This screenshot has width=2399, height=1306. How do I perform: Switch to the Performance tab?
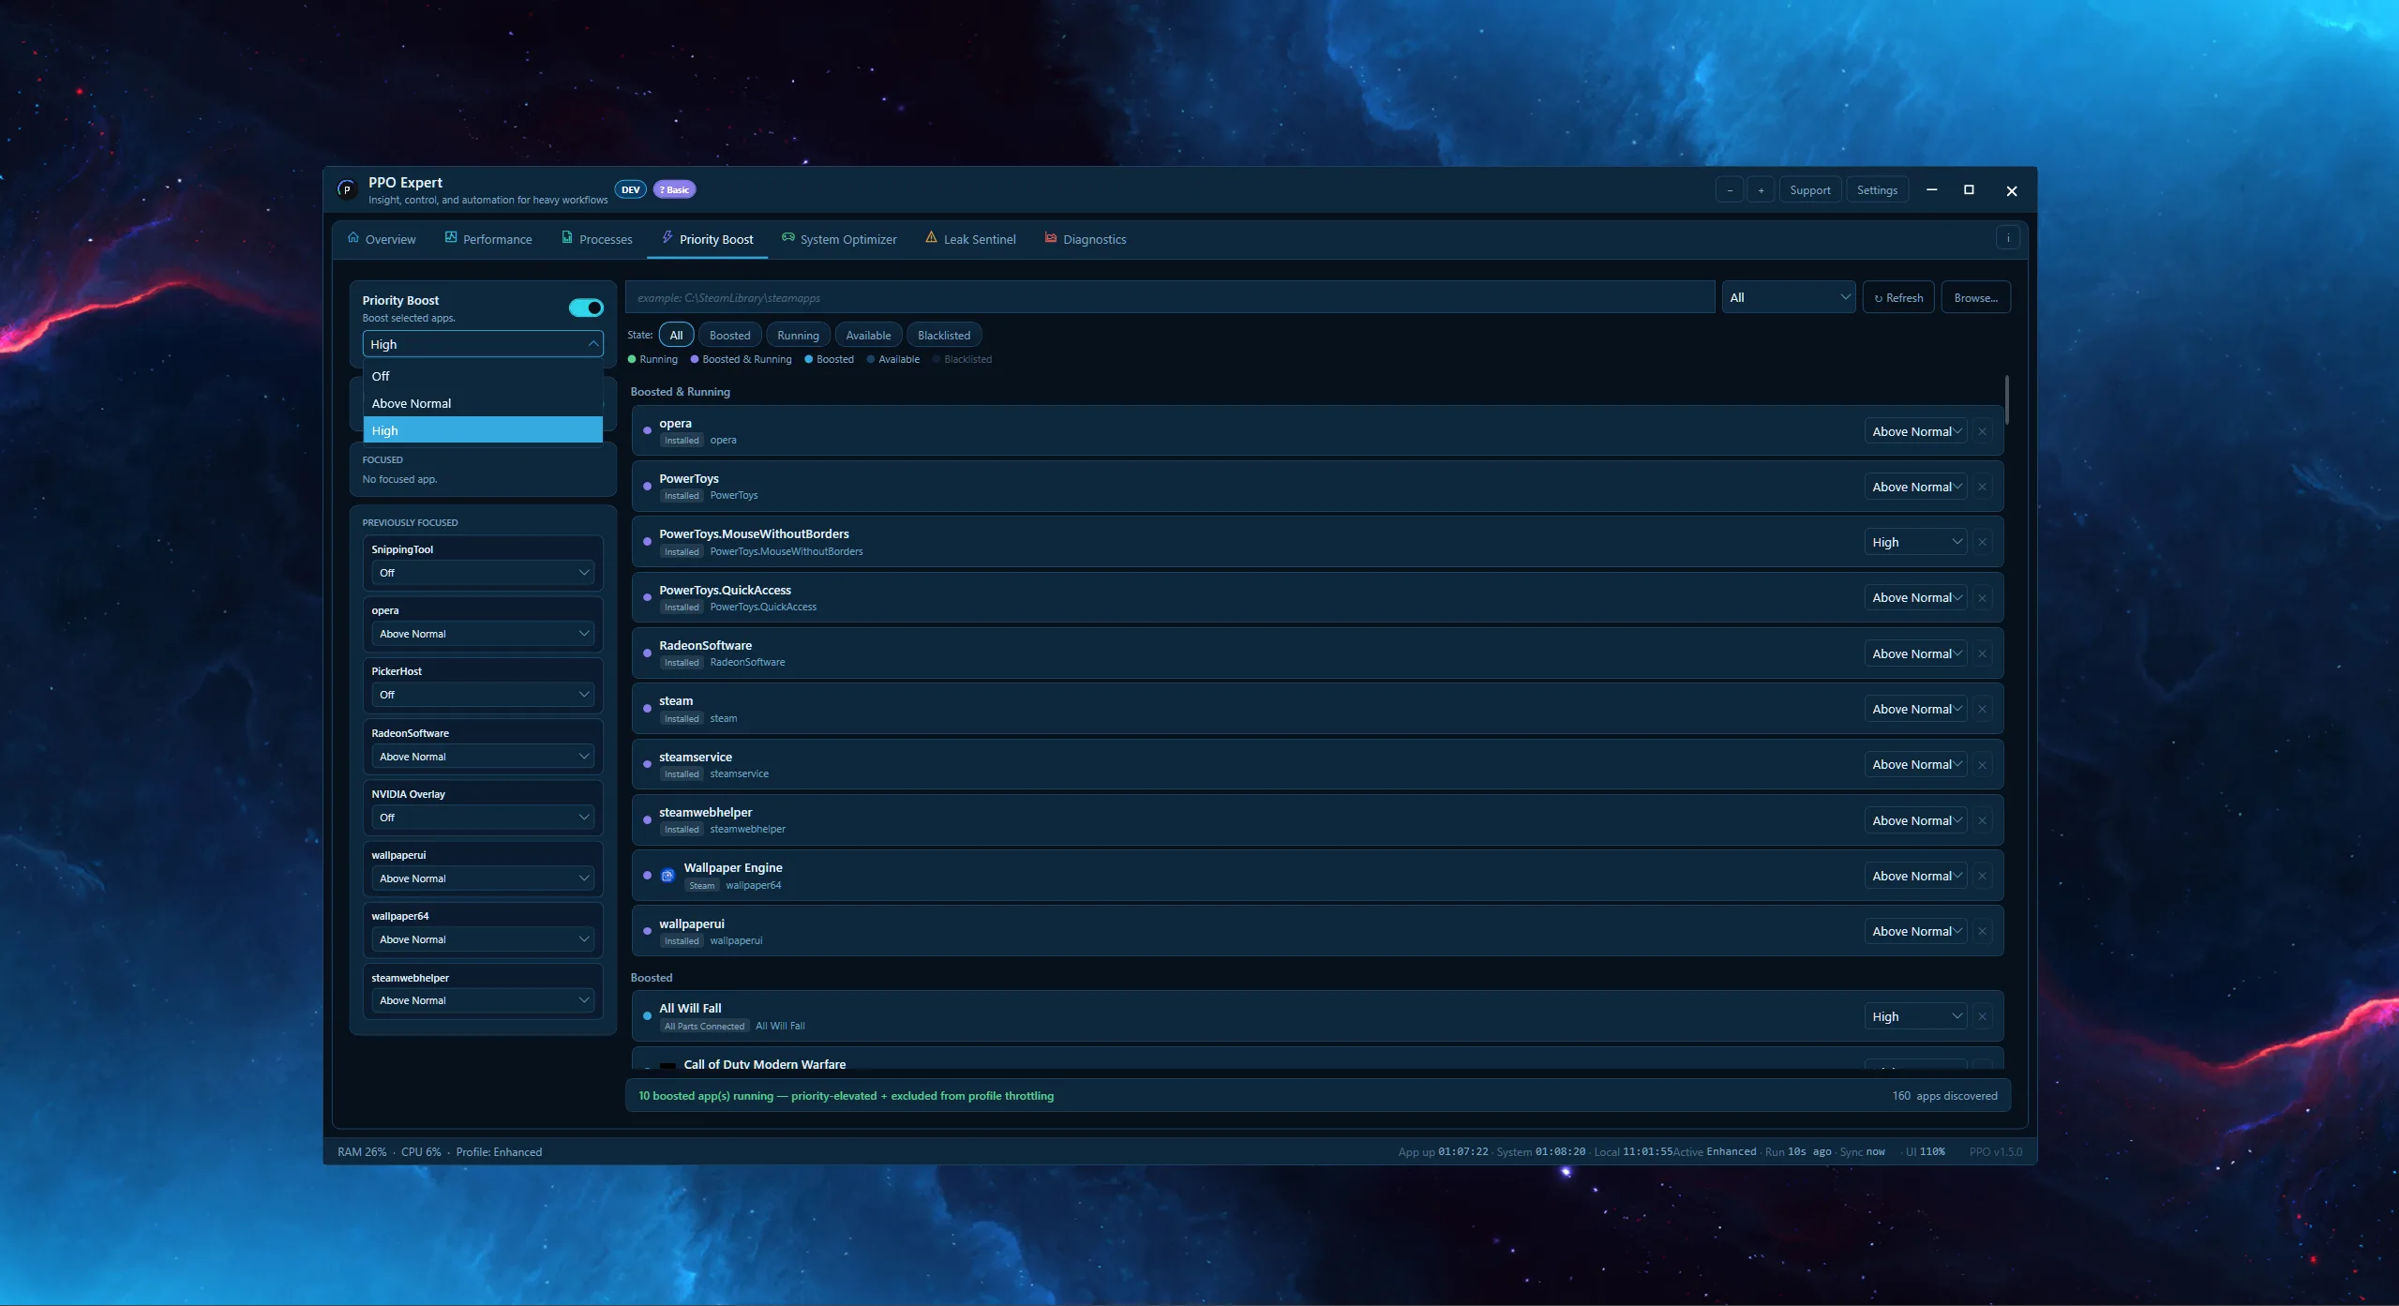(x=488, y=239)
